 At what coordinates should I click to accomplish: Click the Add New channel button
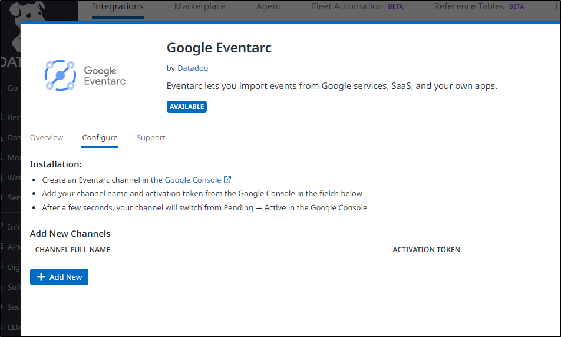tap(59, 277)
